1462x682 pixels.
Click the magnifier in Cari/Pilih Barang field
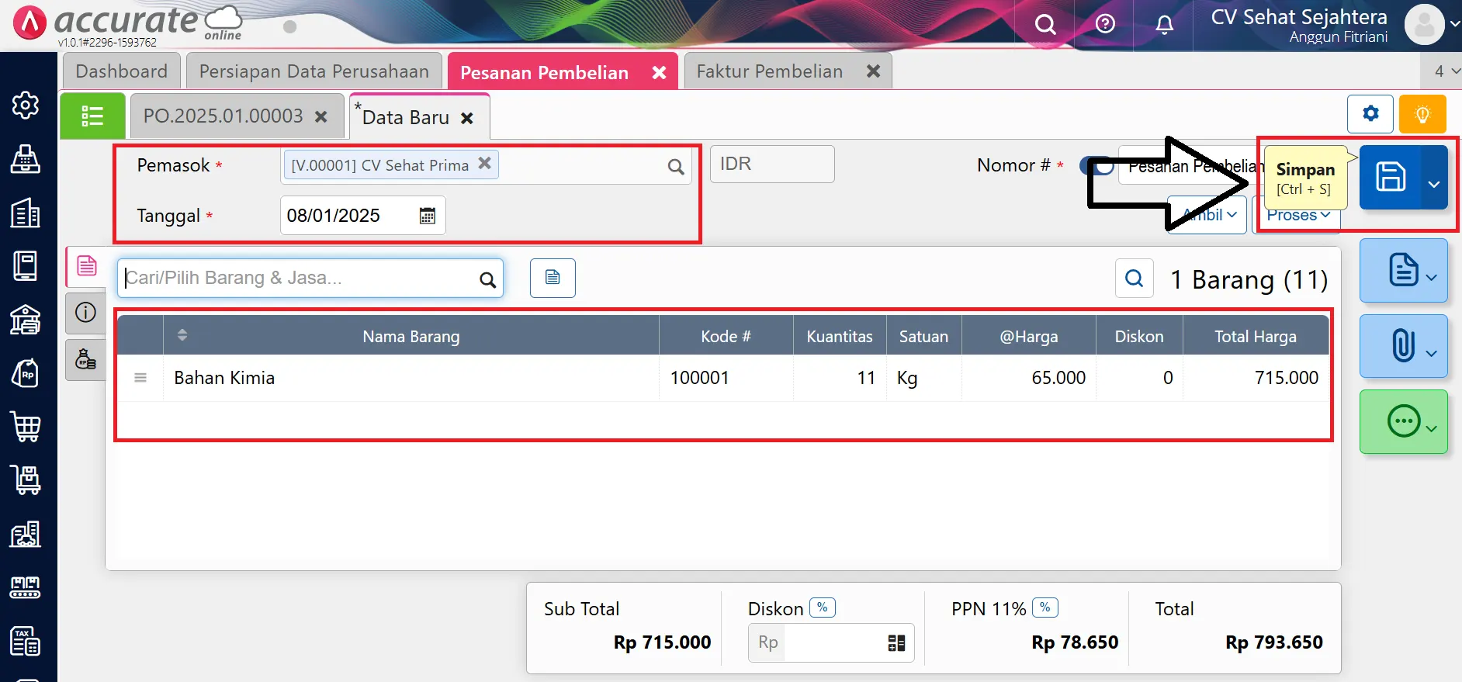[487, 279]
